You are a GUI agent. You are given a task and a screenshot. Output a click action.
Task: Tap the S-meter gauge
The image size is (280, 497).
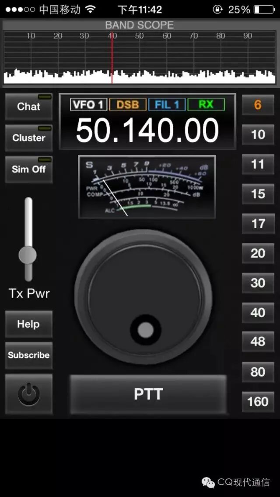click(147, 186)
